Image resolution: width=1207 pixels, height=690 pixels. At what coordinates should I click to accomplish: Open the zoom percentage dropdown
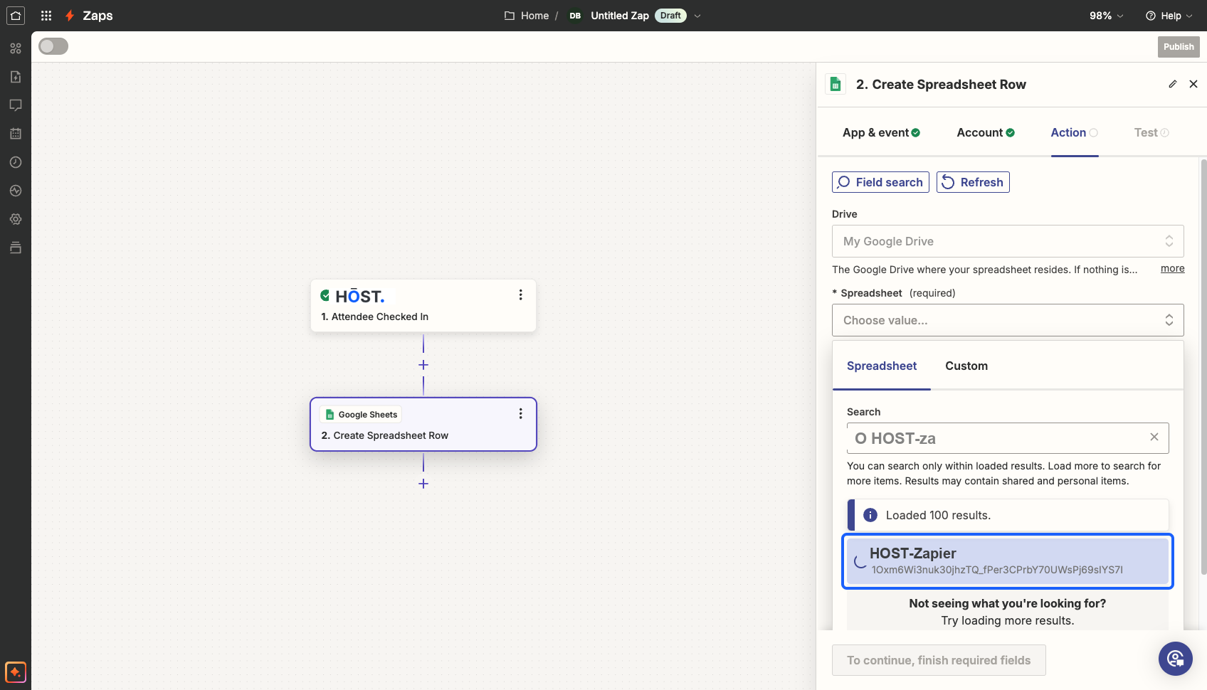(1107, 16)
